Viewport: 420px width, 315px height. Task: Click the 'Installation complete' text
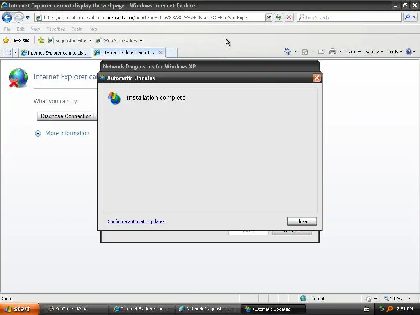(x=156, y=98)
